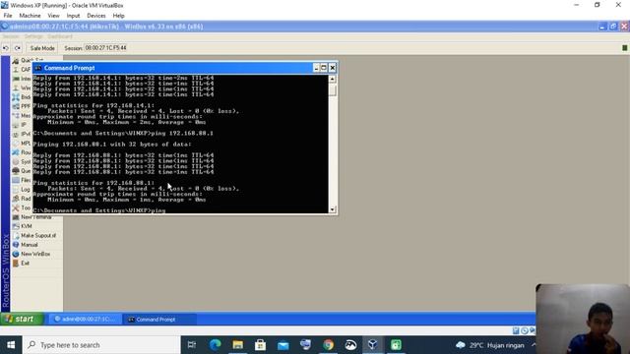The height and width of the screenshot is (354, 630).
Task: Launch Microsoft Edge from host taskbar
Action: pos(215,345)
